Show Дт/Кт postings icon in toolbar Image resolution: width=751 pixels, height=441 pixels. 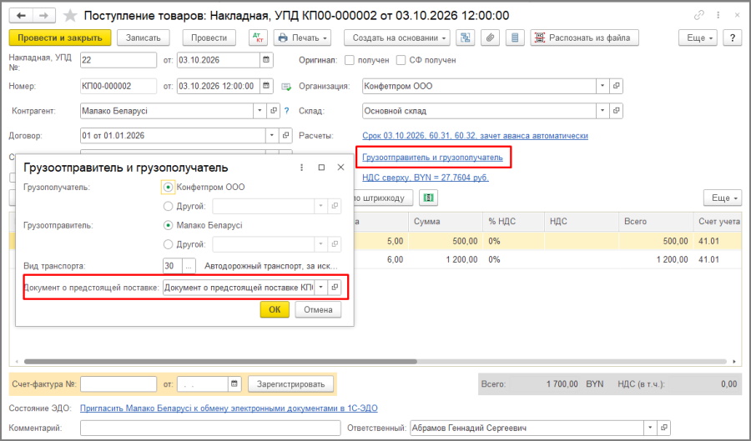(x=258, y=38)
